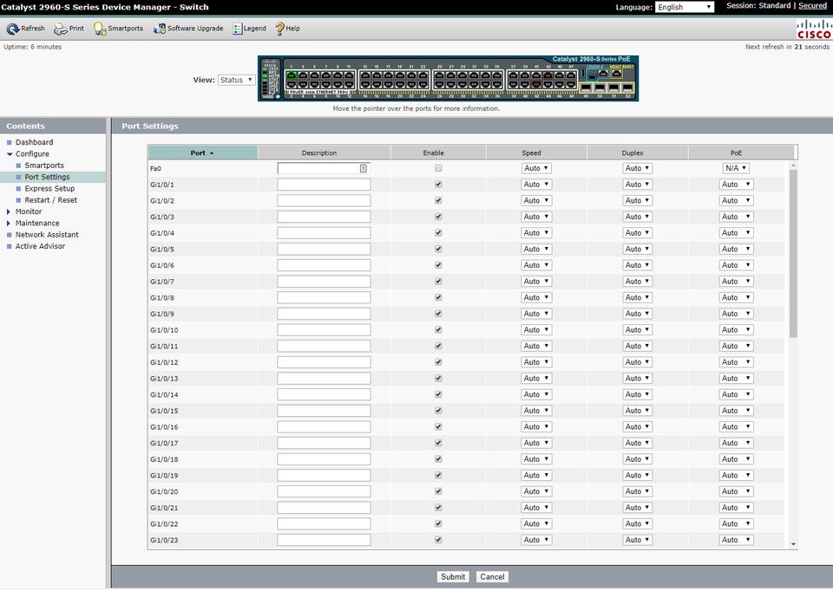833x591 pixels.
Task: Click the Gi1/0/19 port name
Action: point(164,476)
